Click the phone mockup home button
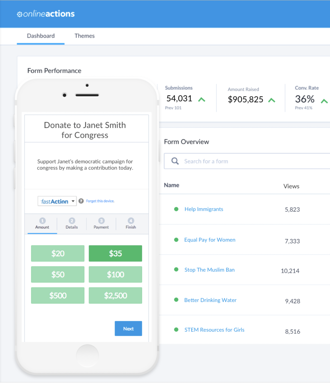This screenshot has width=330, height=383. [x=87, y=356]
